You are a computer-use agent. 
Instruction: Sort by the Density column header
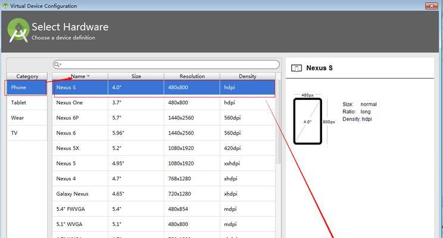pyautogui.click(x=248, y=76)
